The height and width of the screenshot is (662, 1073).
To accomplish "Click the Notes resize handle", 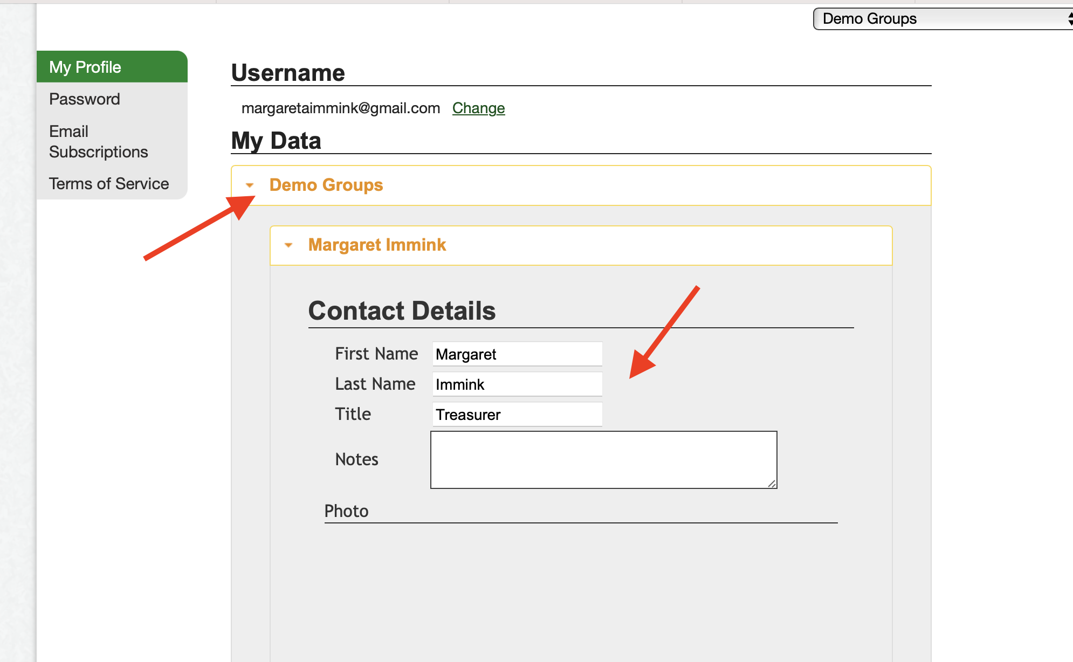I will tap(773, 484).
